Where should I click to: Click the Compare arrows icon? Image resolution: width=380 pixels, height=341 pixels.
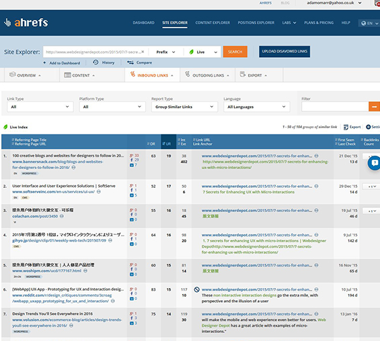[x=130, y=62]
